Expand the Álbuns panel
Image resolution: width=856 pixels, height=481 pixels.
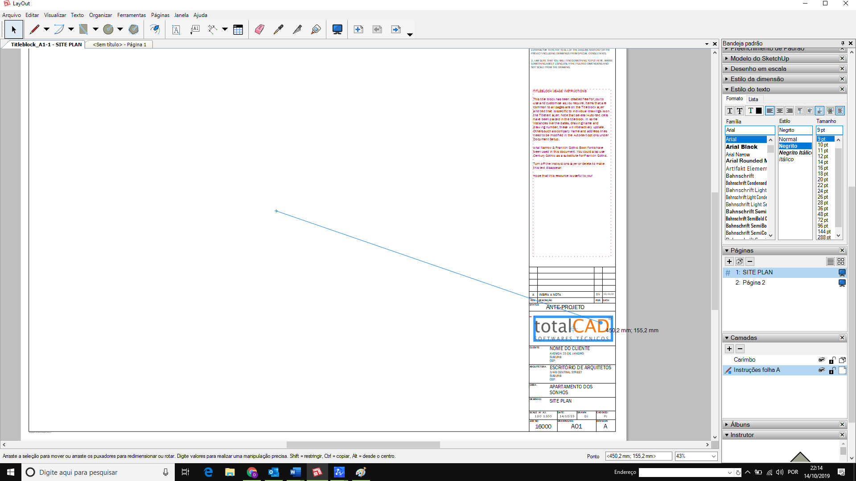[727, 425]
